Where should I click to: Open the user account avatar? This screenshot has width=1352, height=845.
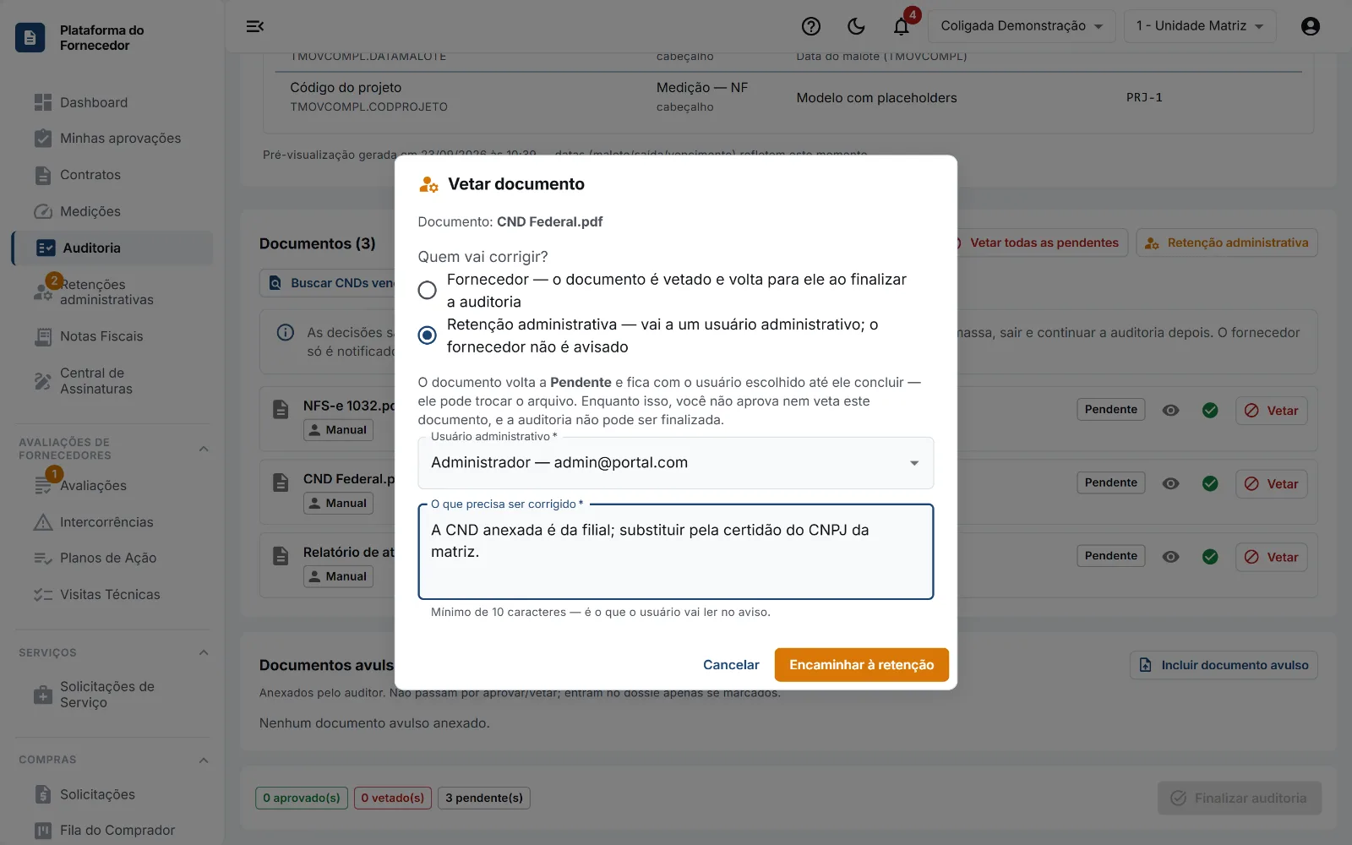(x=1311, y=26)
